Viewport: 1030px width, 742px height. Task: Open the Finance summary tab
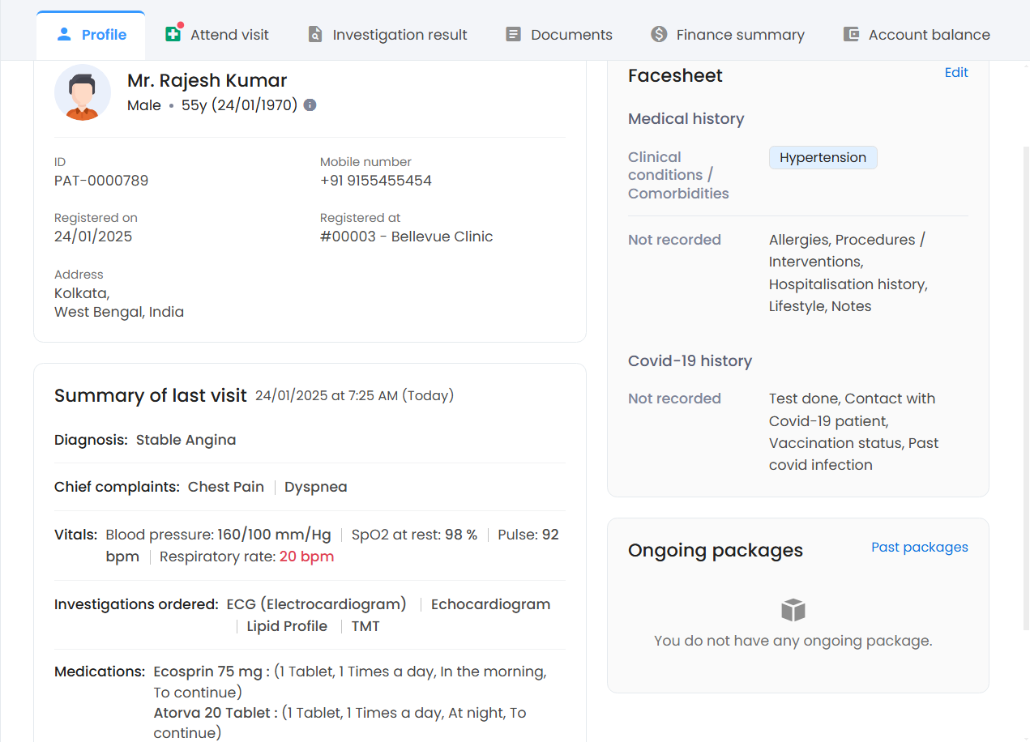click(740, 35)
